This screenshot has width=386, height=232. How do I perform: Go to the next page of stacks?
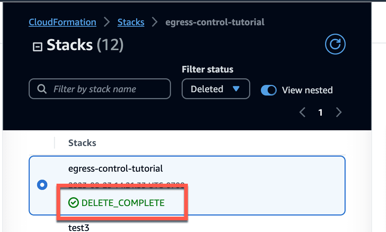click(x=339, y=112)
